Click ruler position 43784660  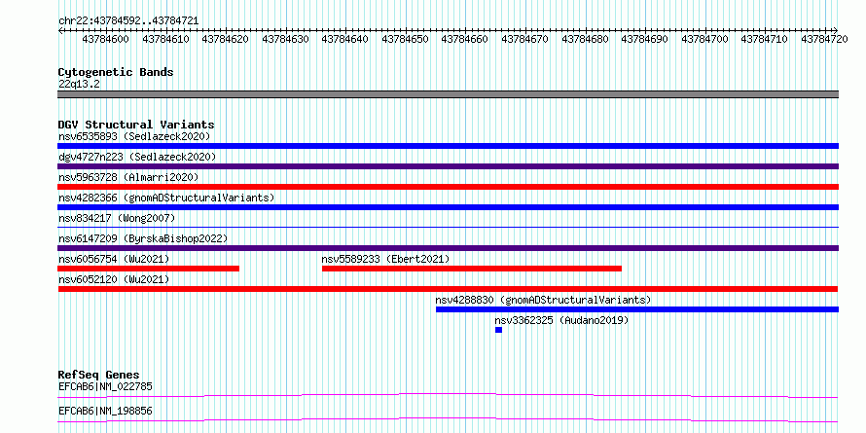pyautogui.click(x=465, y=40)
